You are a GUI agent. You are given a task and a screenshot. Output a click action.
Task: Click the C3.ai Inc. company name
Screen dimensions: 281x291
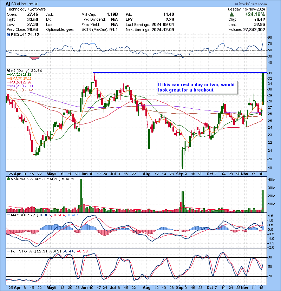pyautogui.click(x=19, y=4)
